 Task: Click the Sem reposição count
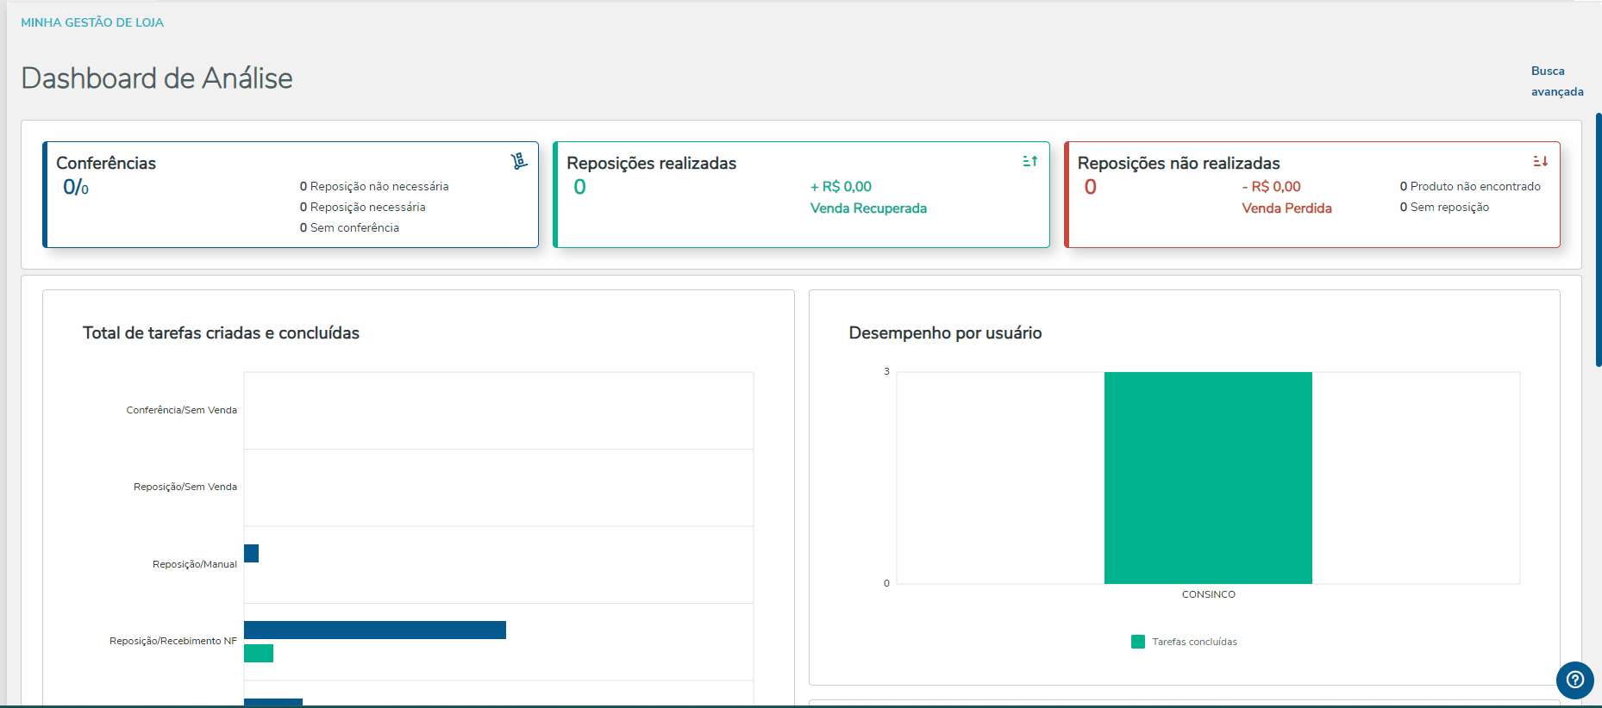[1404, 207]
